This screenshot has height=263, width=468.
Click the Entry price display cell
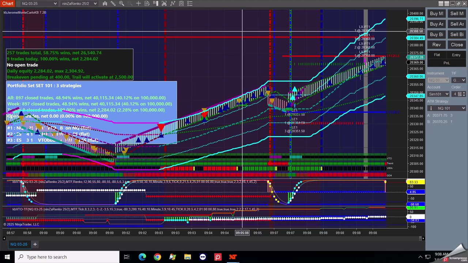click(456, 55)
